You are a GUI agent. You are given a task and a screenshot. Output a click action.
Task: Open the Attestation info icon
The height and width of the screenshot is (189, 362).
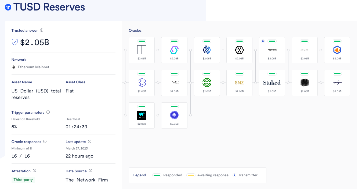point(34,171)
